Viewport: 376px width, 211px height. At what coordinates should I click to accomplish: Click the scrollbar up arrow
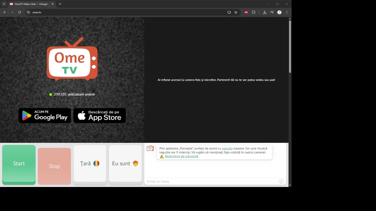290,18
